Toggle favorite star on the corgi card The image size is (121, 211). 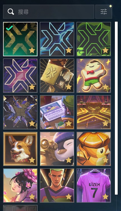[32, 160]
